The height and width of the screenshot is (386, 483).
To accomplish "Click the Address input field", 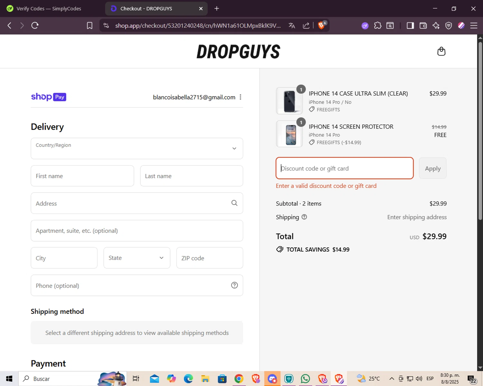I will [x=137, y=203].
